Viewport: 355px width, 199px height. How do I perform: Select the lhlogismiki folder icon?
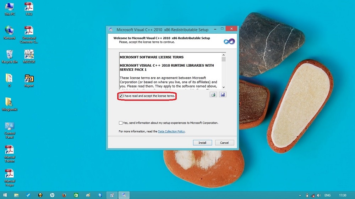(x=10, y=104)
